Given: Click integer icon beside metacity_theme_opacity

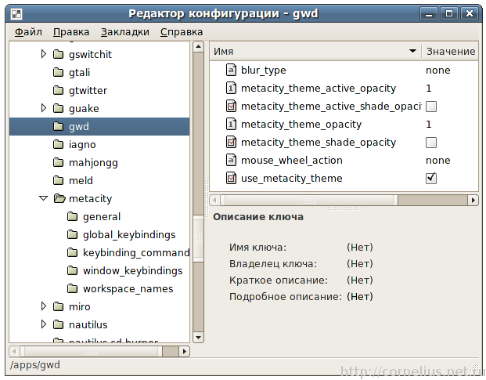Looking at the screenshot, I should [x=231, y=124].
